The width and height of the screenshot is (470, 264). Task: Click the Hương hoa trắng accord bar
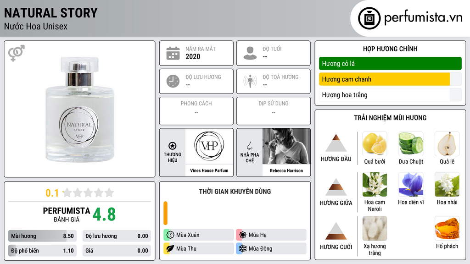tap(390, 95)
